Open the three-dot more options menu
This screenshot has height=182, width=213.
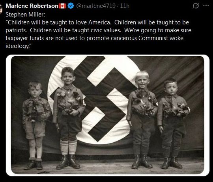pos(206,6)
